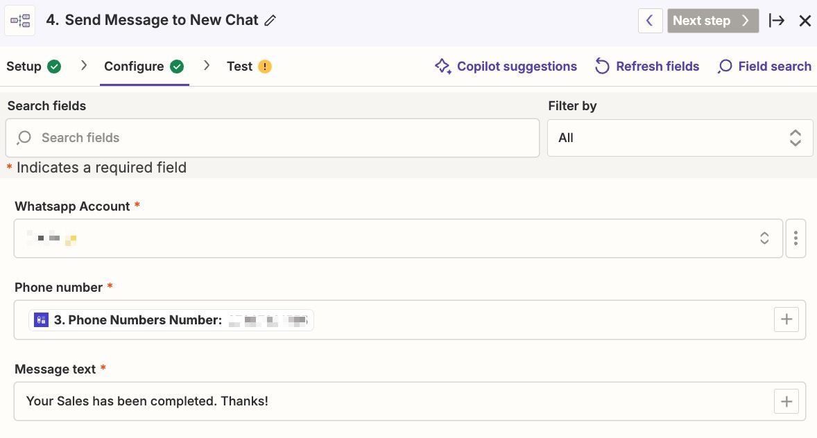Click the step app icon beside the title
817x438 pixels.
(x=20, y=20)
